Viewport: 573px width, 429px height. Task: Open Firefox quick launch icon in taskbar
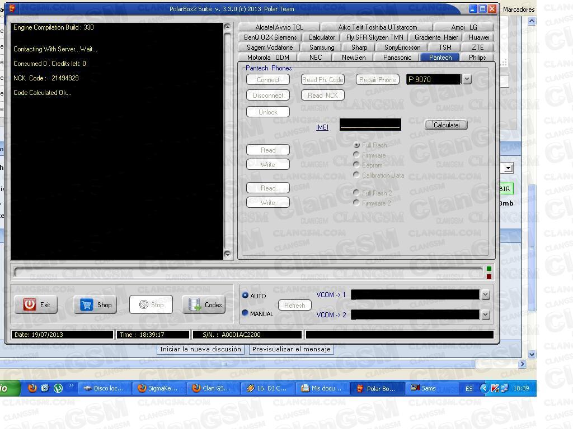coord(32,388)
